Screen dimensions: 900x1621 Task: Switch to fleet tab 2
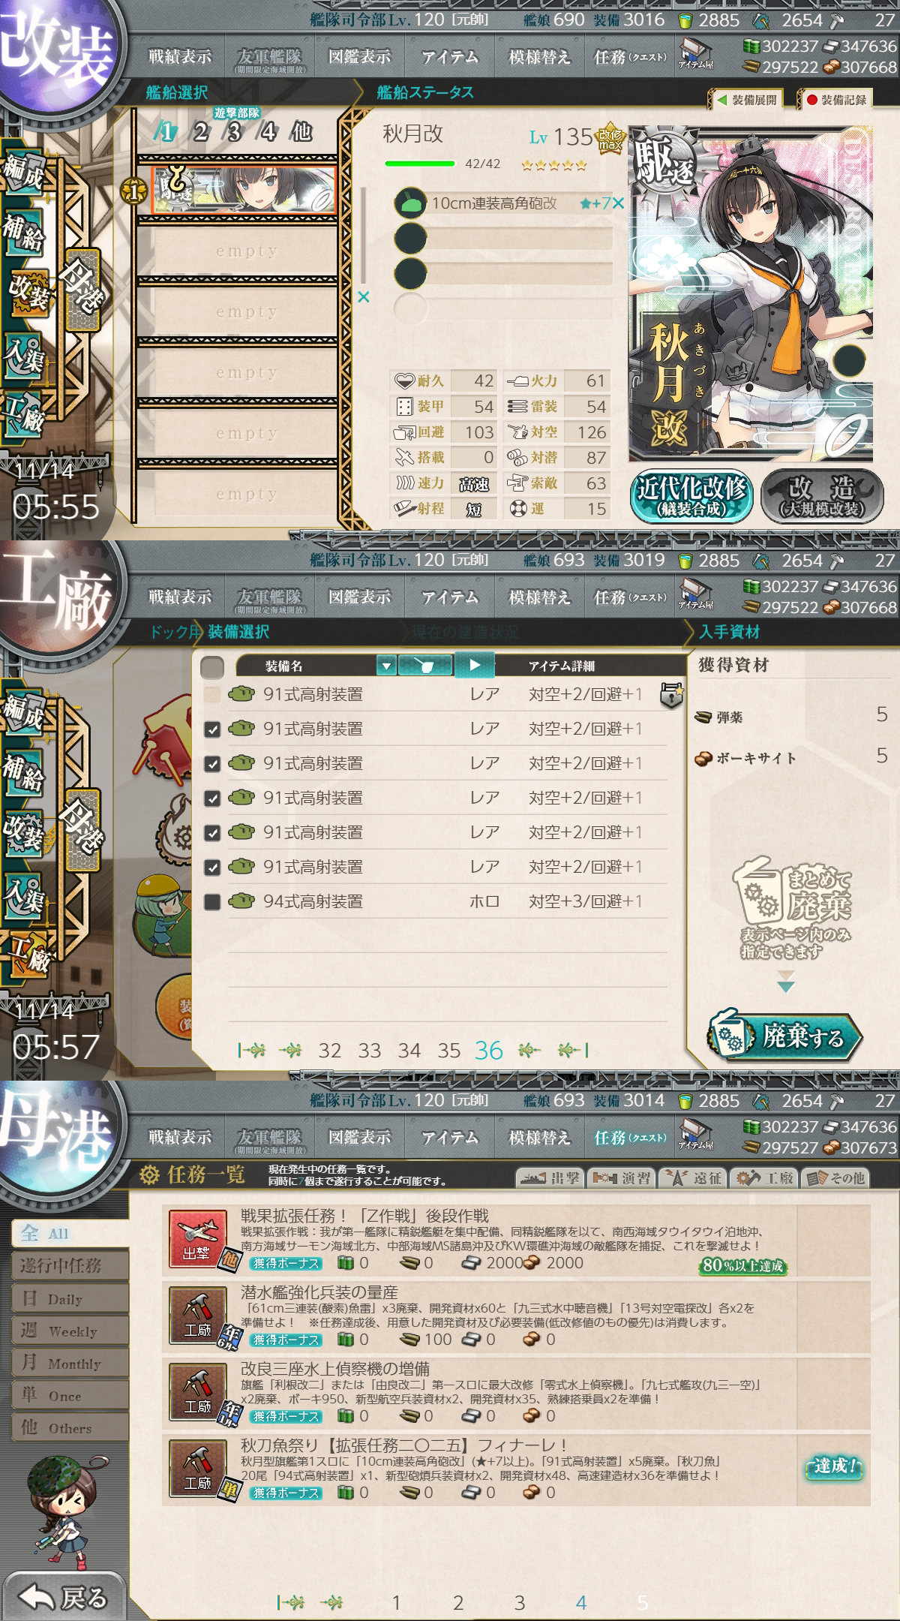point(200,132)
